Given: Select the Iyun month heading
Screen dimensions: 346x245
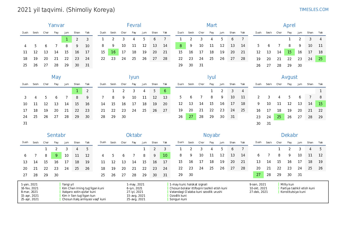Looking at the screenshot, I should (134, 77).
